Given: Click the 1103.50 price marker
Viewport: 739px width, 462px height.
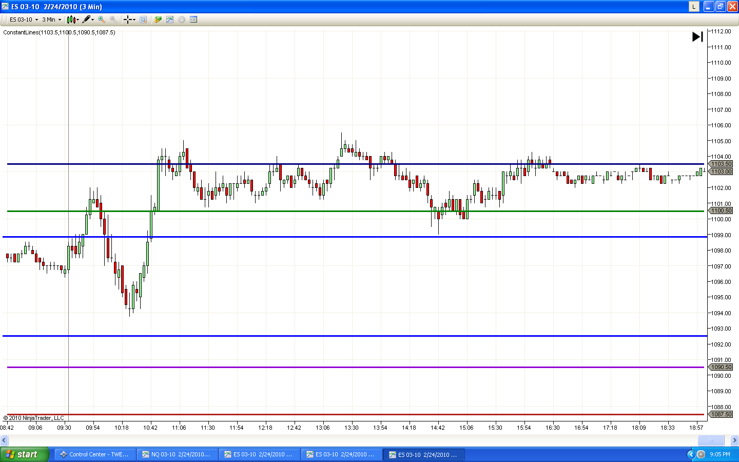Looking at the screenshot, I should pyautogui.click(x=721, y=164).
